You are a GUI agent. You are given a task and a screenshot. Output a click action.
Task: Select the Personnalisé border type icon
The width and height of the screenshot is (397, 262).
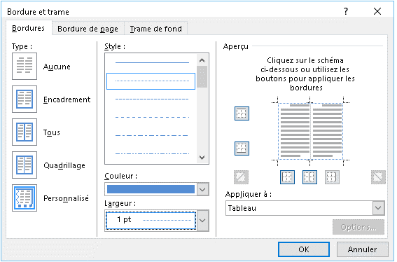click(x=25, y=198)
